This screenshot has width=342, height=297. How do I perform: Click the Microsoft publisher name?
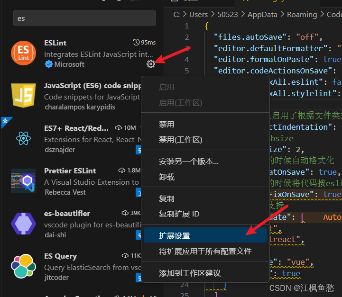(69, 64)
